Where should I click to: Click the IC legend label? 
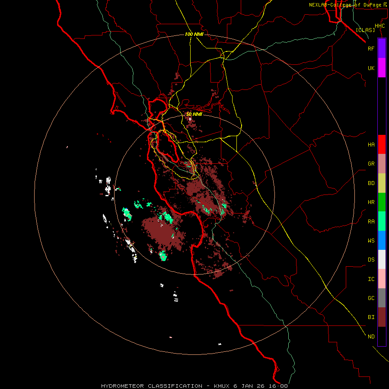click(x=371, y=279)
